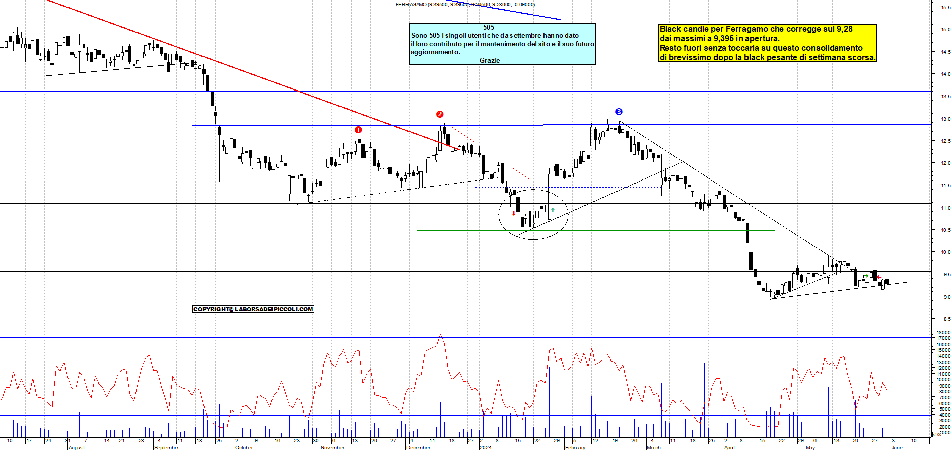Viewport: 952px width, 450px height.
Task: Select the thick red descending trendline
Action: [253, 75]
